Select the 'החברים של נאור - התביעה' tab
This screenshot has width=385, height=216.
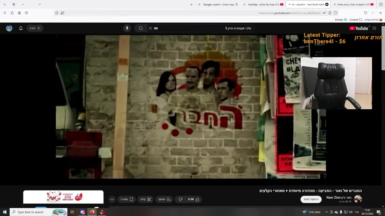309,4
